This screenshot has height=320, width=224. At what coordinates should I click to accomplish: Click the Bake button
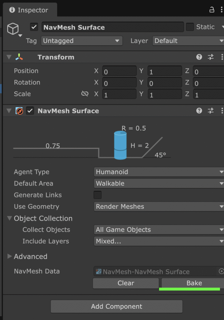pyautogui.click(x=194, y=283)
